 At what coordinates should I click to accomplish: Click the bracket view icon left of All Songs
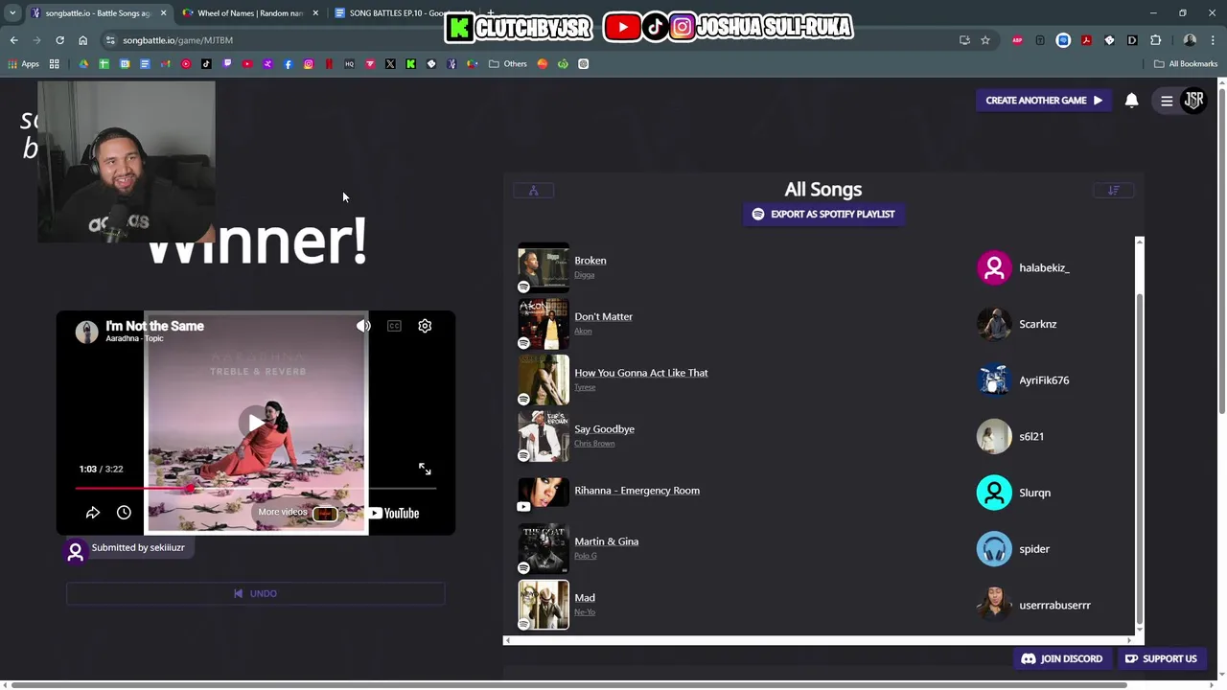coord(534,191)
